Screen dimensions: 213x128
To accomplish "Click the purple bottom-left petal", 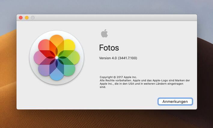I will click(x=45, y=69).
